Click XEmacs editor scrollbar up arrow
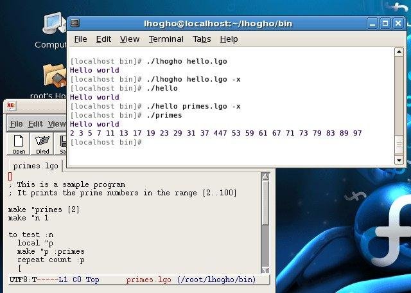Viewport: 411px width, 293px height. pyautogui.click(x=265, y=176)
